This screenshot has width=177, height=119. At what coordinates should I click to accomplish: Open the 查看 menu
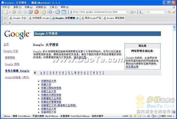click(17, 7)
